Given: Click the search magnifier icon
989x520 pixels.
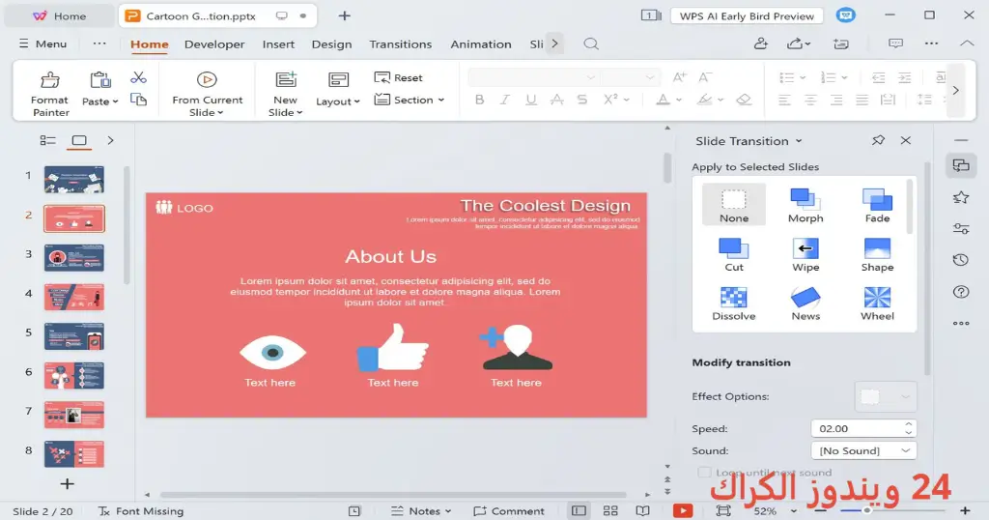Looking at the screenshot, I should click(591, 43).
